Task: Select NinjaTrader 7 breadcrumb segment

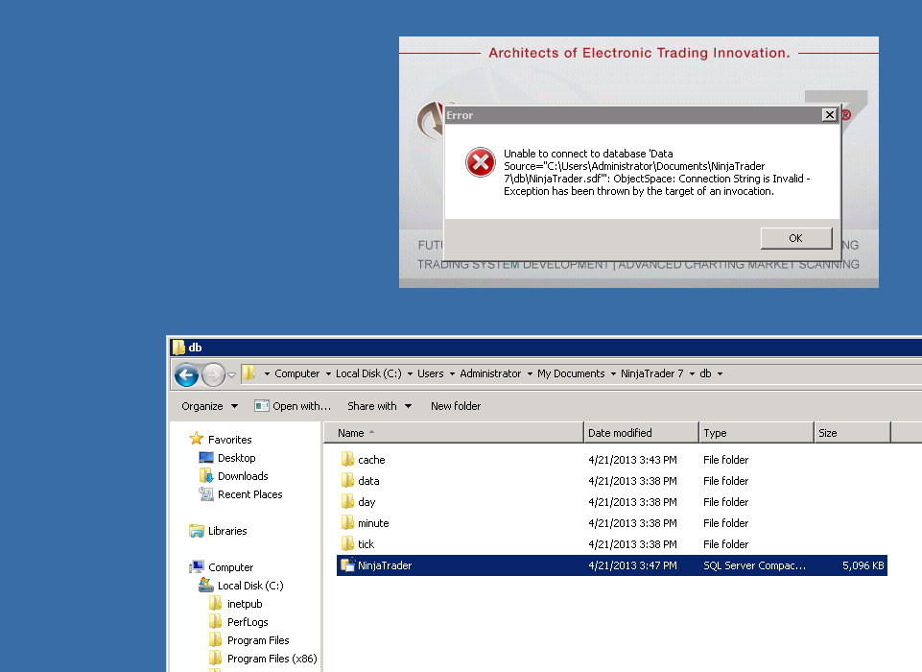Action: [x=652, y=373]
